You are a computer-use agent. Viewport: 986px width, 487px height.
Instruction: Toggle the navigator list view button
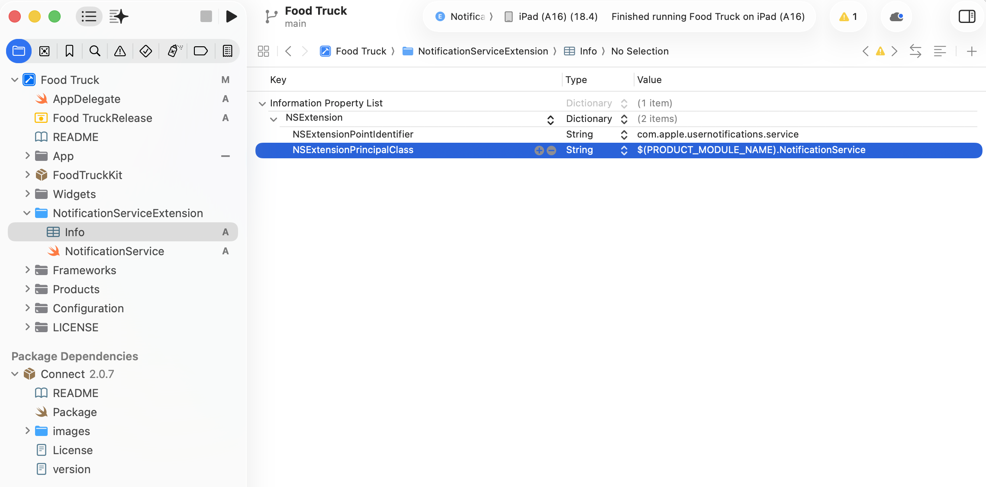click(89, 16)
